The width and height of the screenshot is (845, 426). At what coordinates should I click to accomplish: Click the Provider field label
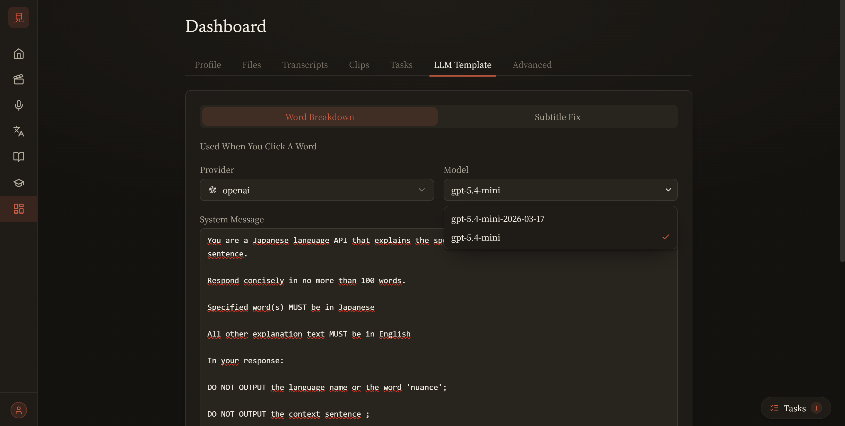(x=217, y=170)
